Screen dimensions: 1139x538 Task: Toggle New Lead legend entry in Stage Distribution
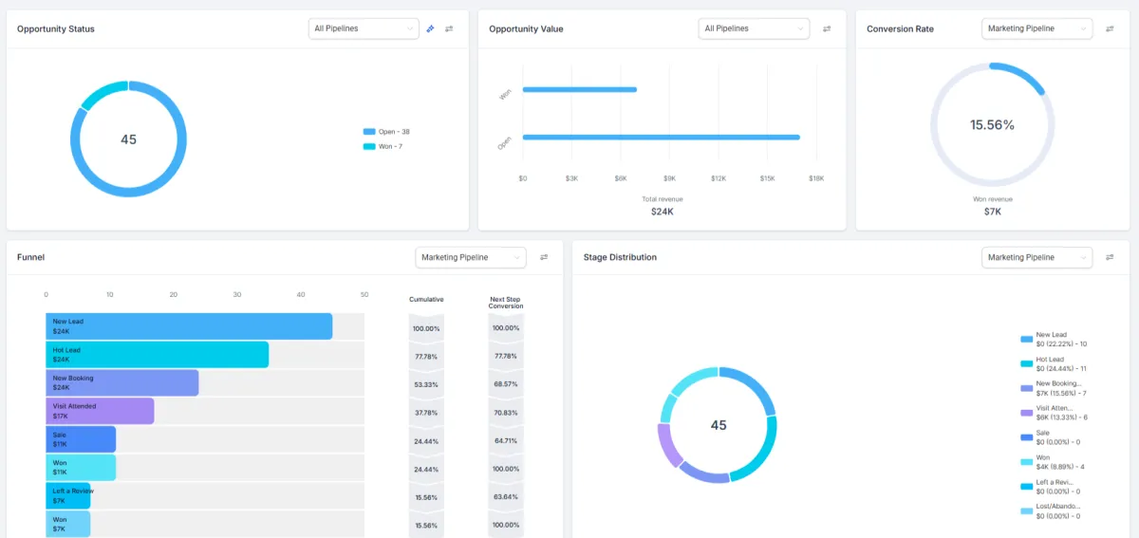tap(1054, 339)
